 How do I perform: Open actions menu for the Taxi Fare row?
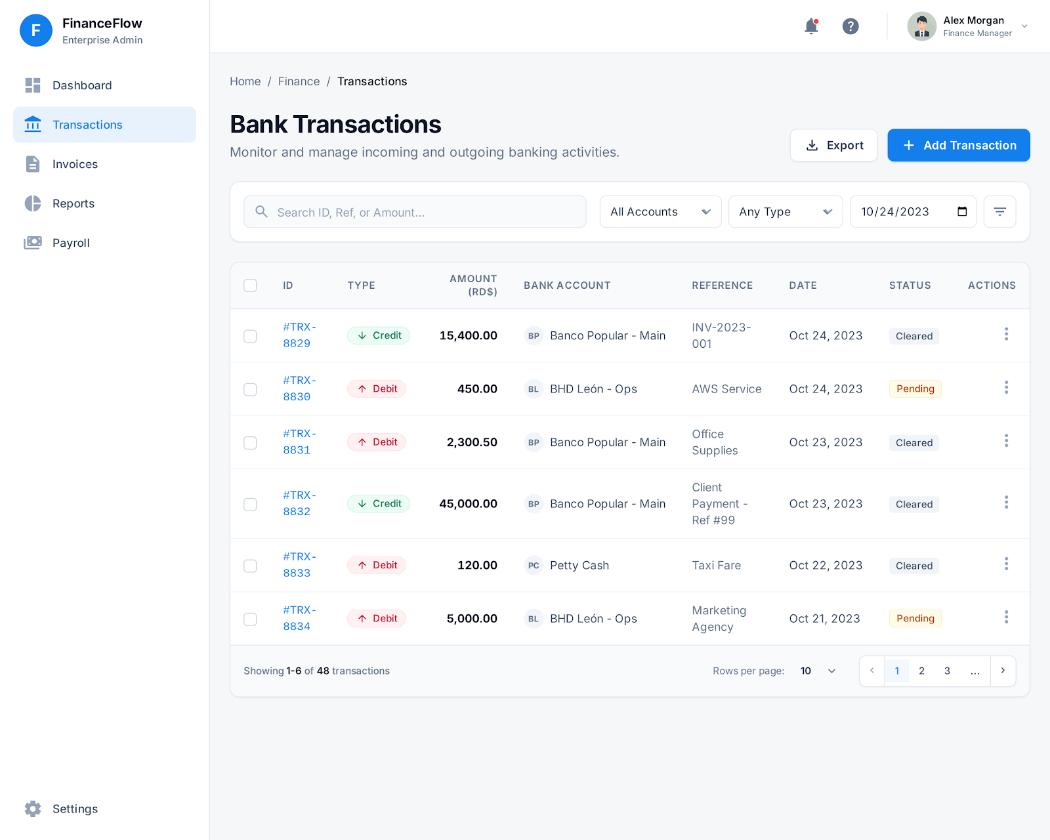(1005, 564)
